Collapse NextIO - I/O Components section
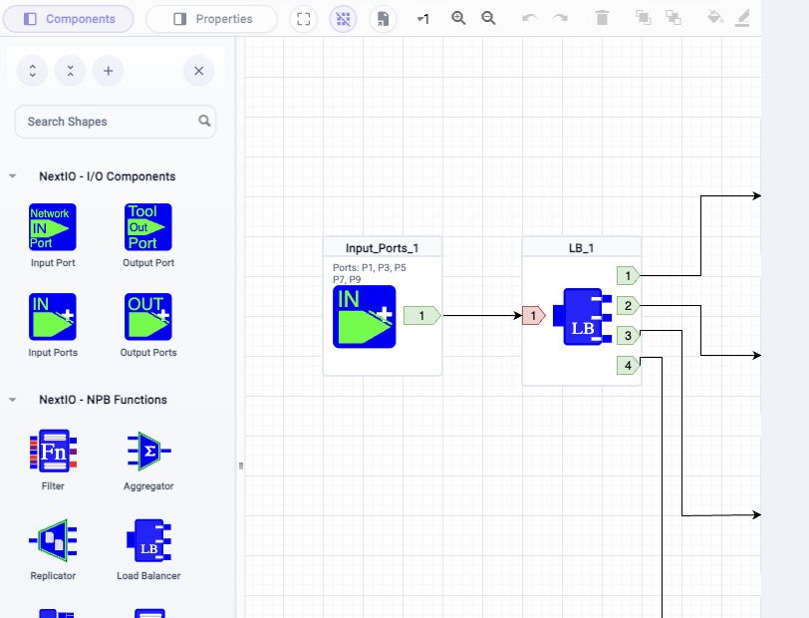Image resolution: width=809 pixels, height=618 pixels. (12, 176)
